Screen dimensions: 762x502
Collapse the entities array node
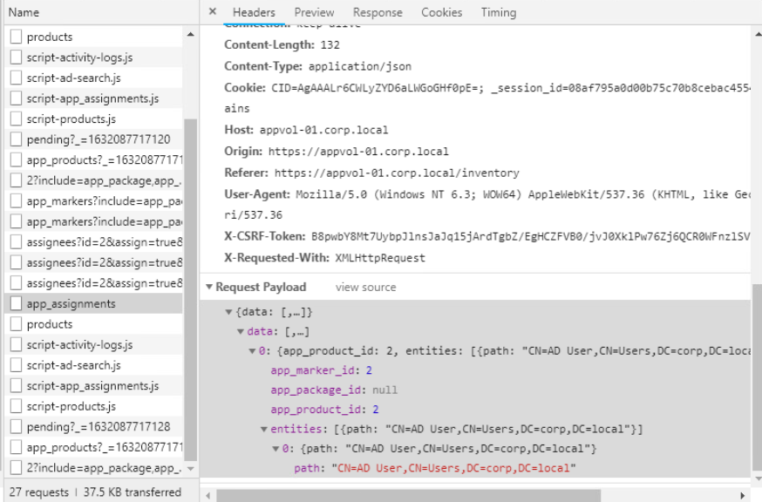pyautogui.click(x=264, y=429)
